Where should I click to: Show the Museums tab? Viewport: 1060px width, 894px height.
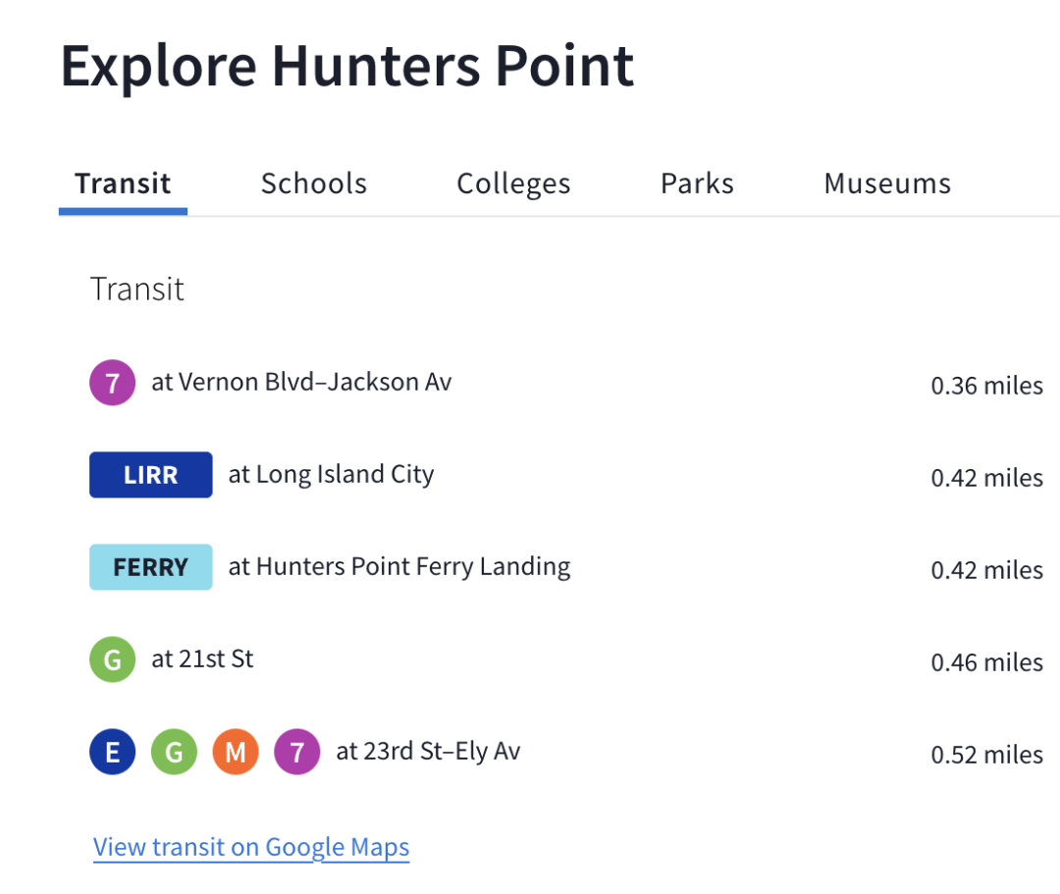coord(887,184)
